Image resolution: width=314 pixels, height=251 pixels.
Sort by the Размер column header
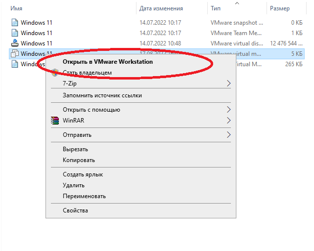[280, 8]
